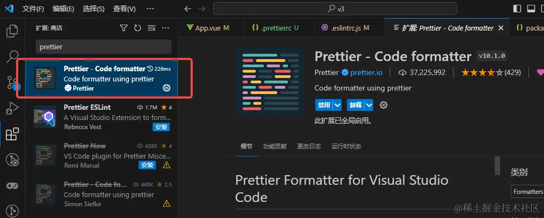Open the game controller activity bar icon
Viewport: 544px width, 218px height.
[12, 186]
